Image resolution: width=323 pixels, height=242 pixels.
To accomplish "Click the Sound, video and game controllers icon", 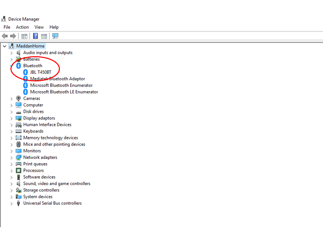I will coord(19,184).
